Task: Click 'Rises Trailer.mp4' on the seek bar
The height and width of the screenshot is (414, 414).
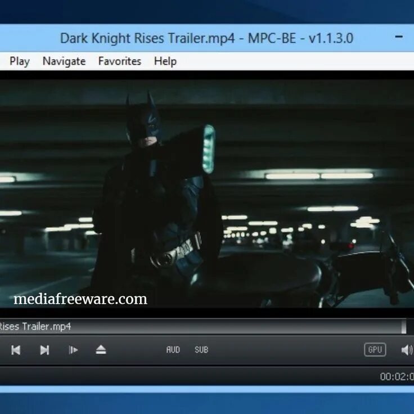Action: (35, 327)
